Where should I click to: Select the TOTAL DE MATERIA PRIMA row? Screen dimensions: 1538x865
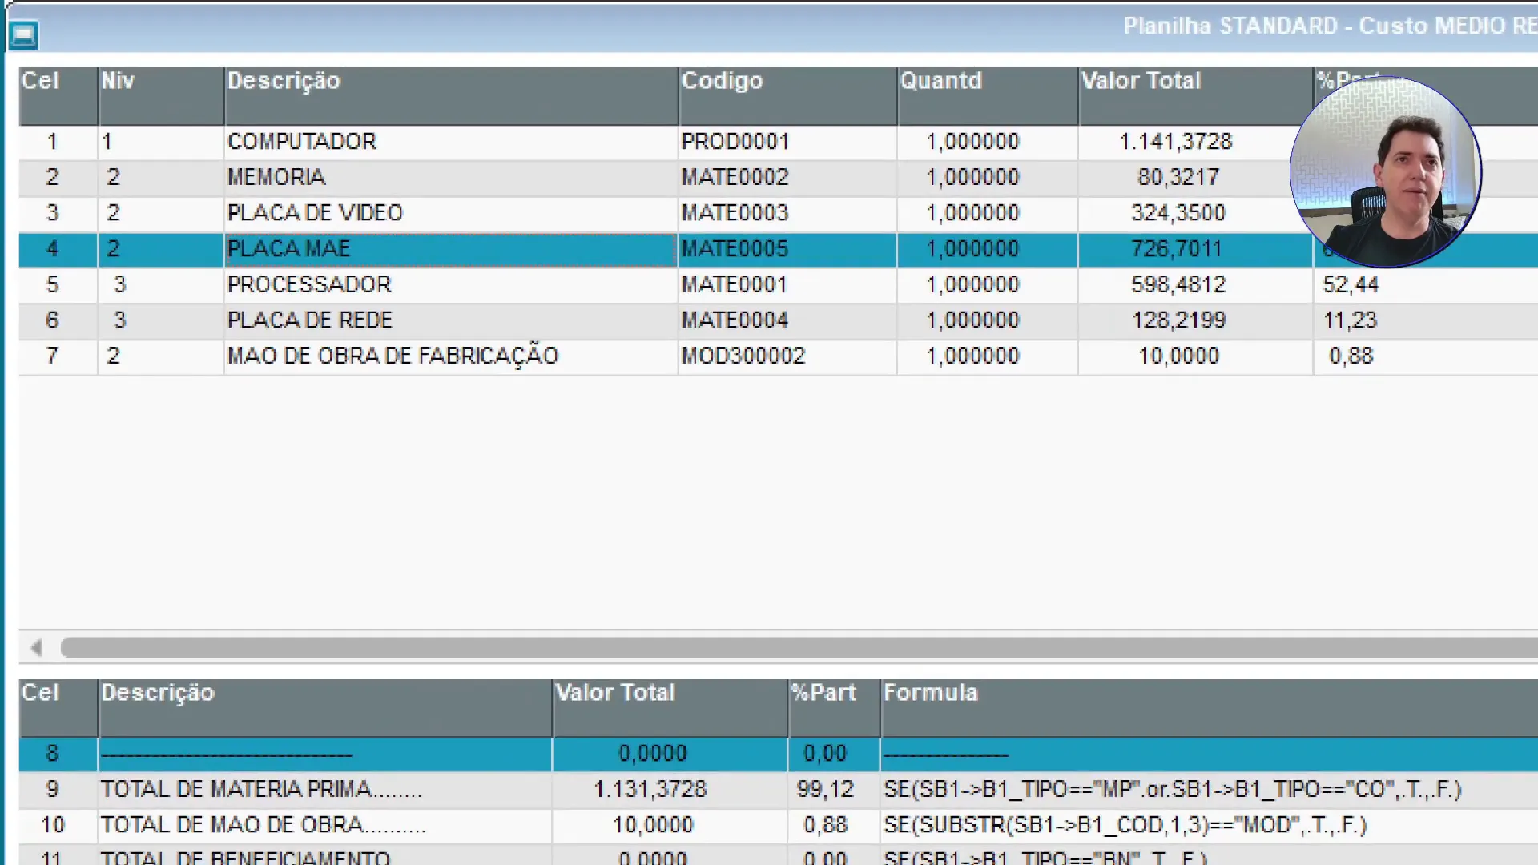[x=261, y=789]
